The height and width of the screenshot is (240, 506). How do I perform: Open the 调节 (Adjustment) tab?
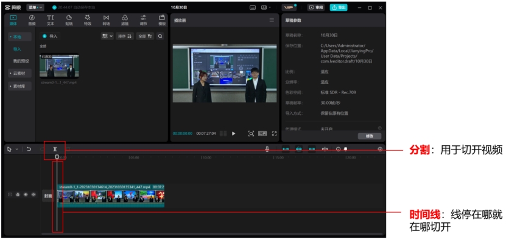(143, 20)
